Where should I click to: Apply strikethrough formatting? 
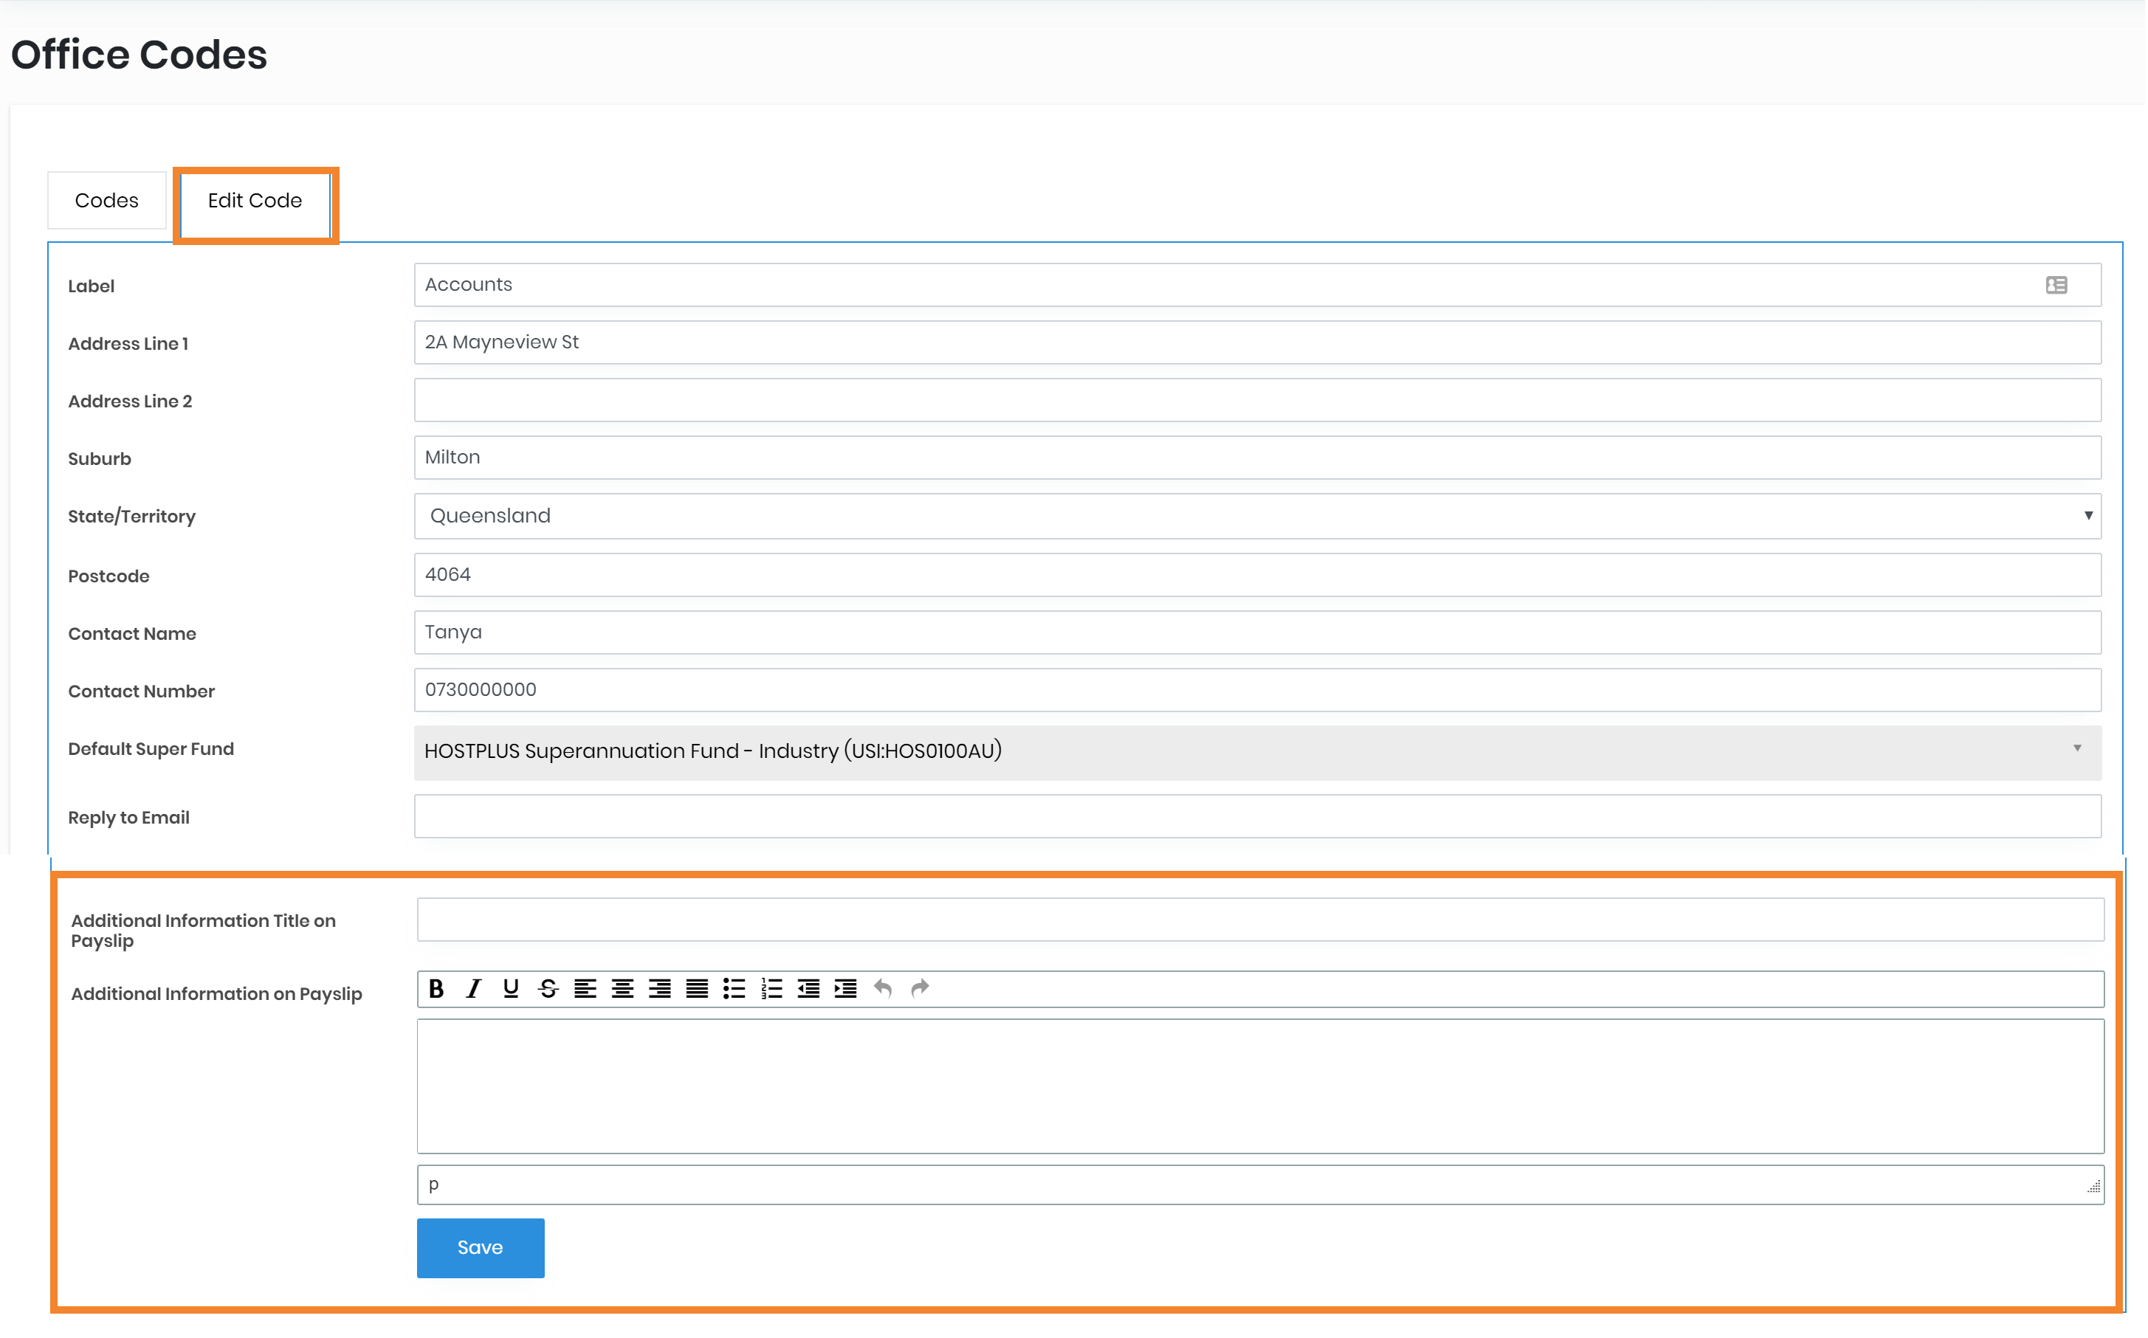(x=548, y=988)
